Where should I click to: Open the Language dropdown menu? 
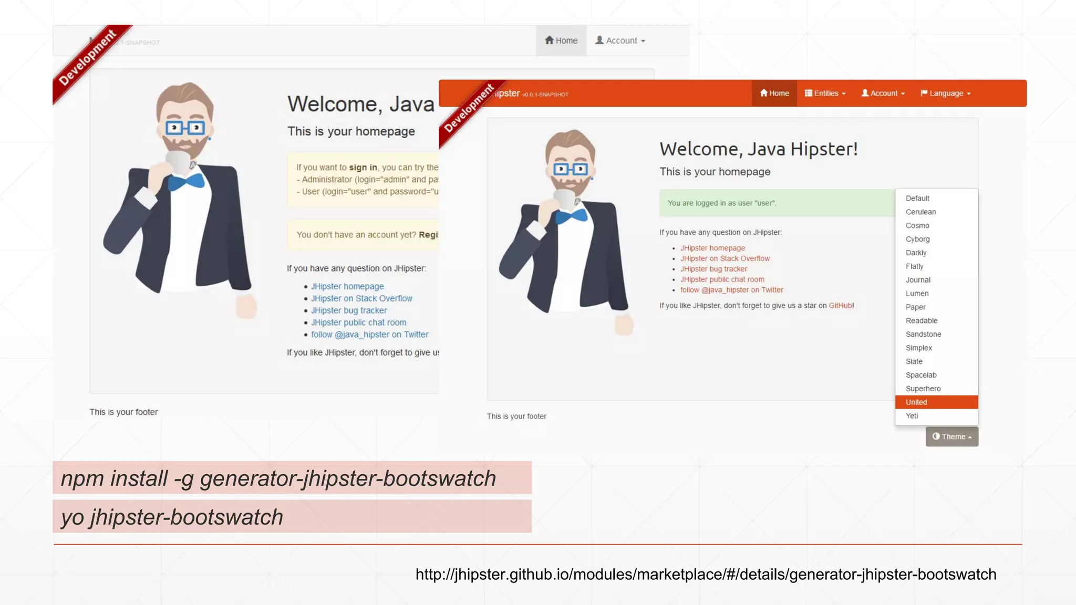coord(945,93)
